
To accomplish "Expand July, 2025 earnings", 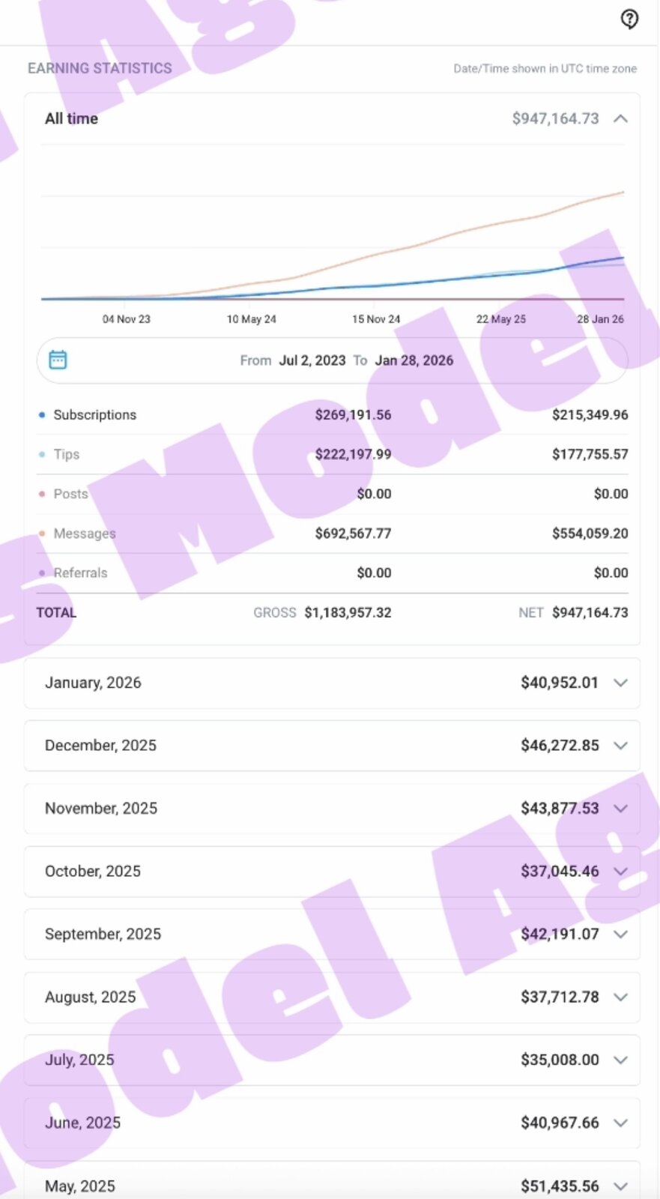I will (620, 1060).
